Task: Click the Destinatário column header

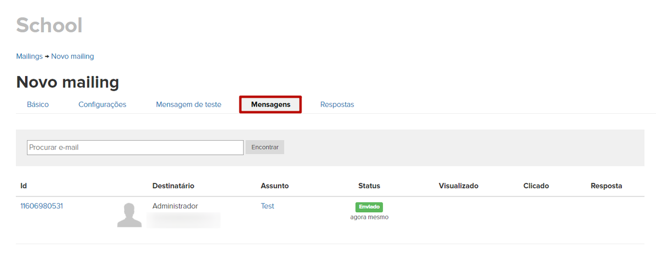Action: [x=173, y=186]
